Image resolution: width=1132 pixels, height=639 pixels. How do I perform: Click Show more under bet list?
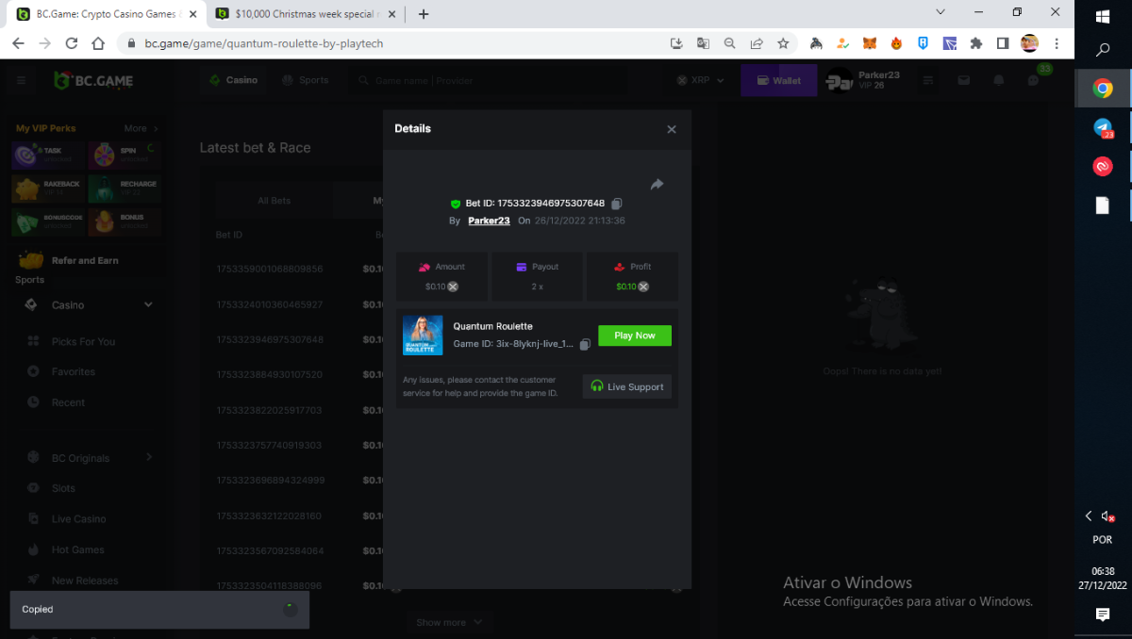(x=449, y=622)
